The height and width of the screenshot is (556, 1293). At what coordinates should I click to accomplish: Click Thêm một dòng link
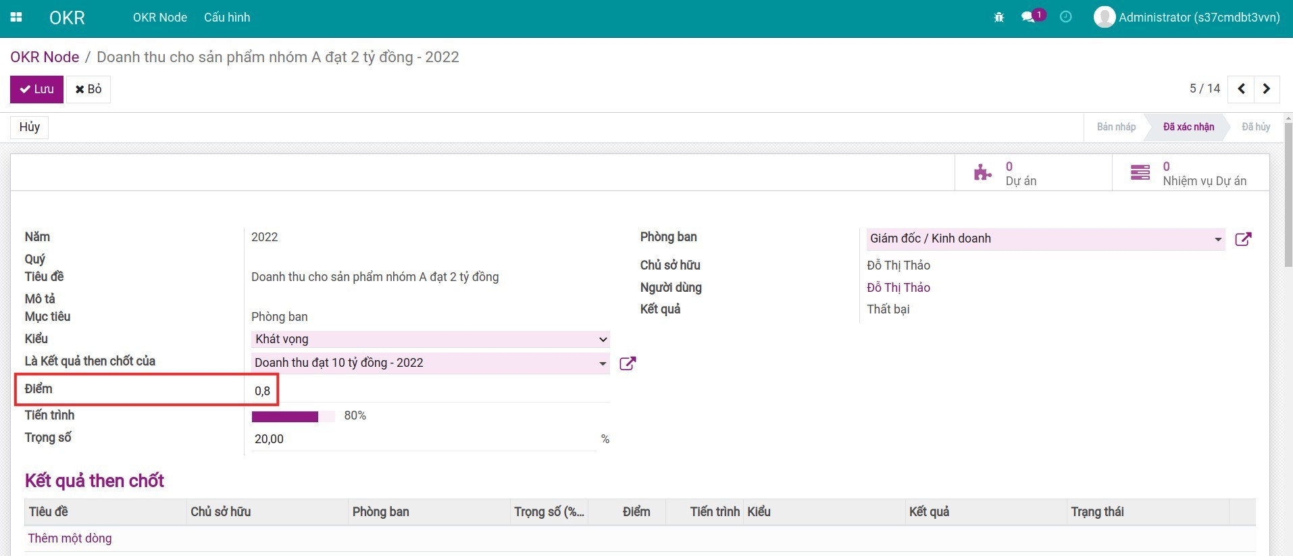[x=70, y=538]
